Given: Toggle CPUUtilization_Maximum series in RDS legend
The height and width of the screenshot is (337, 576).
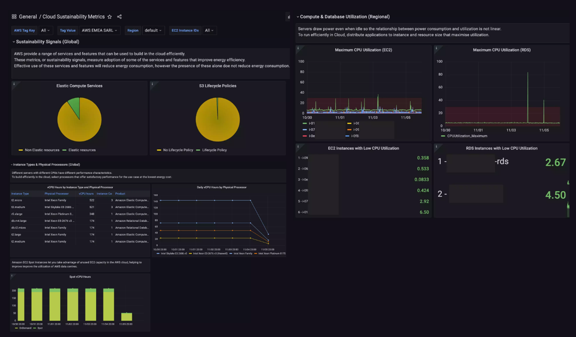Looking at the screenshot, I should pos(467,136).
